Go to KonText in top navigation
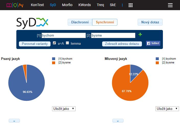The height and width of the screenshot is (134, 180). tap(37, 5)
